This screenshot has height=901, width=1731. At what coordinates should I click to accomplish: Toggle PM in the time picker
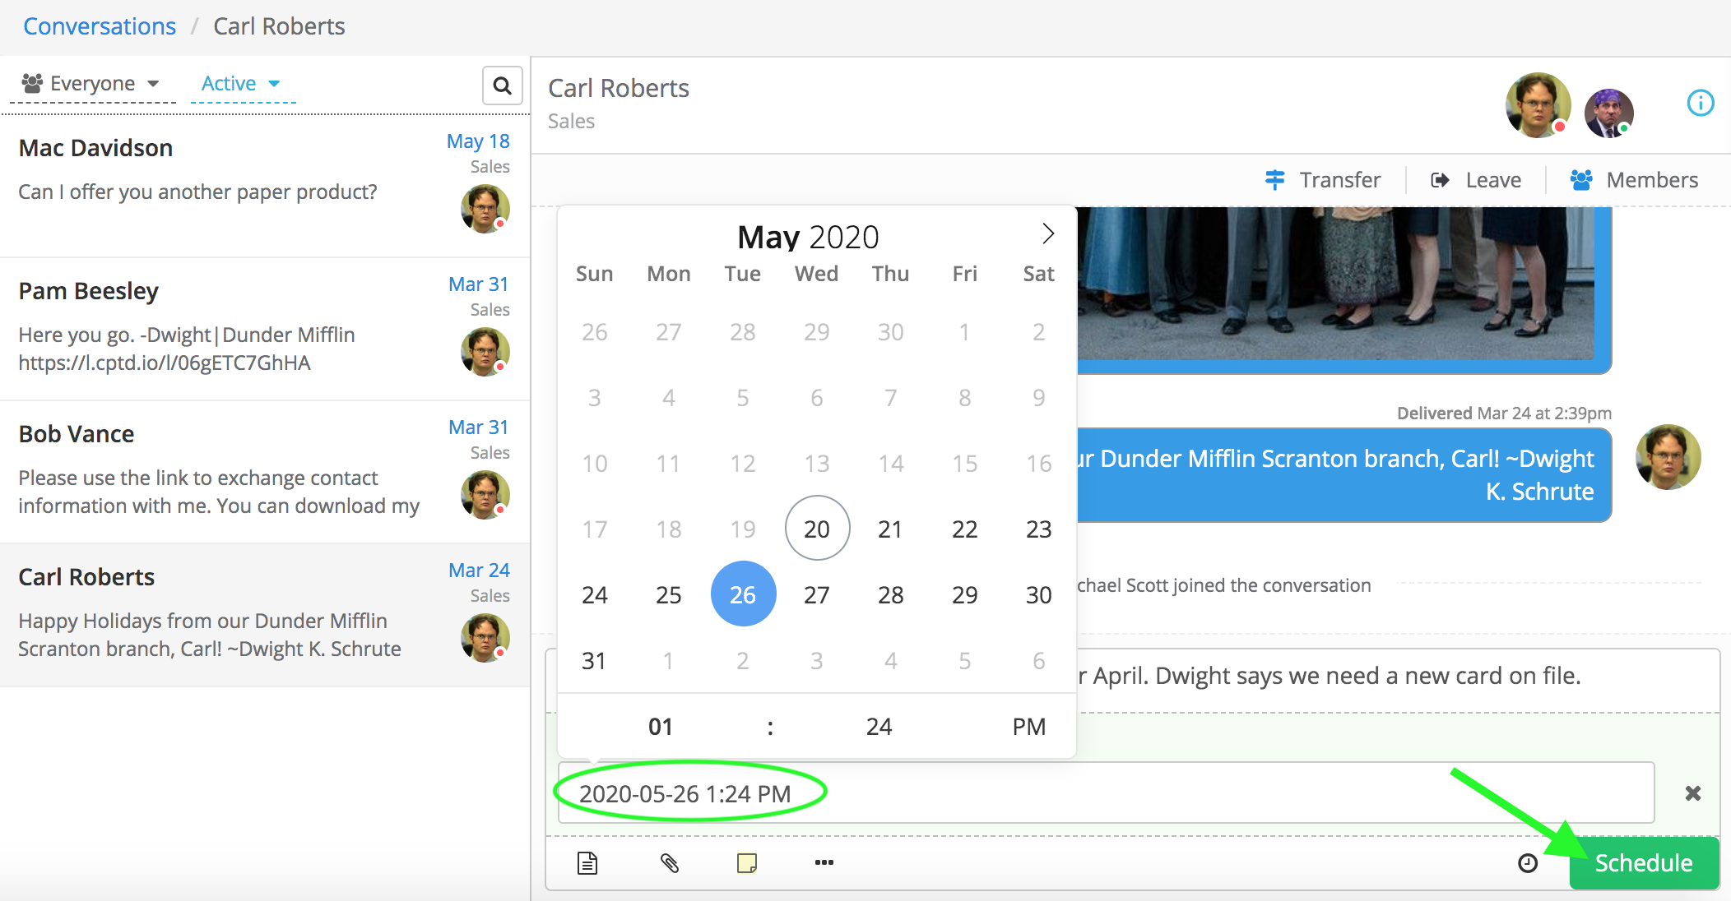1028,727
